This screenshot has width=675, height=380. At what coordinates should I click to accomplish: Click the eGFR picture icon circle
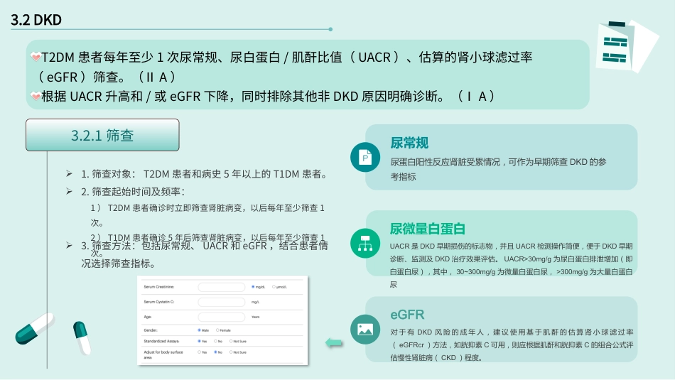coord(365,330)
